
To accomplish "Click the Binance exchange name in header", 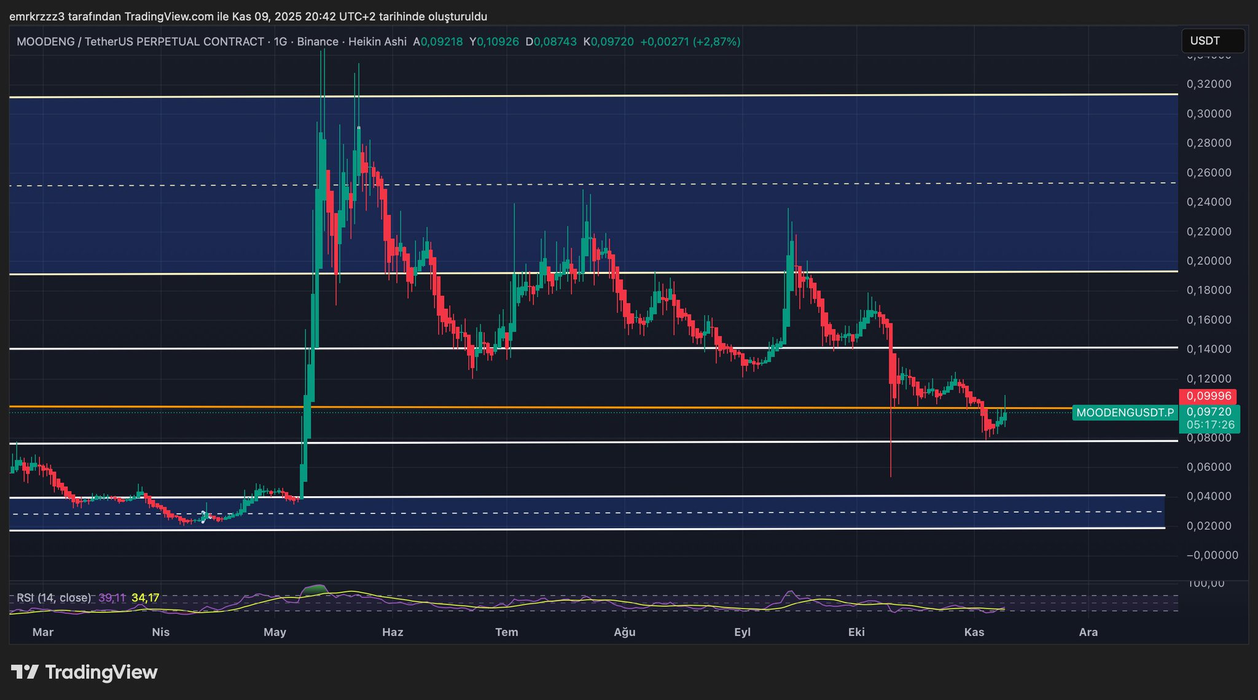I will [x=318, y=42].
